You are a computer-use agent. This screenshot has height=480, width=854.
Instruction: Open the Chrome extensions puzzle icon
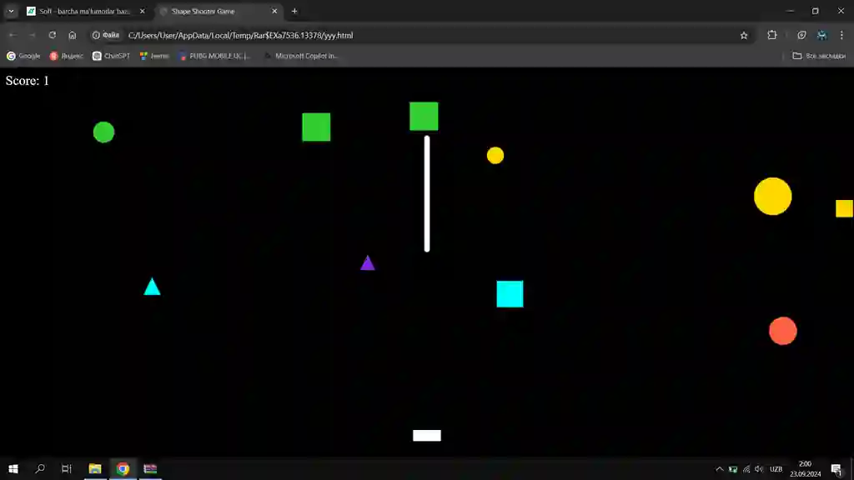771,35
